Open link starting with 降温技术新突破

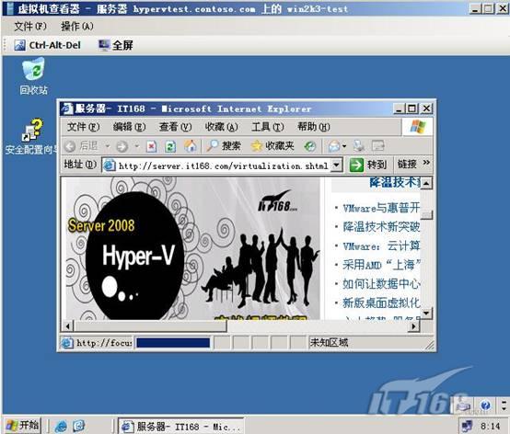pyautogui.click(x=381, y=227)
